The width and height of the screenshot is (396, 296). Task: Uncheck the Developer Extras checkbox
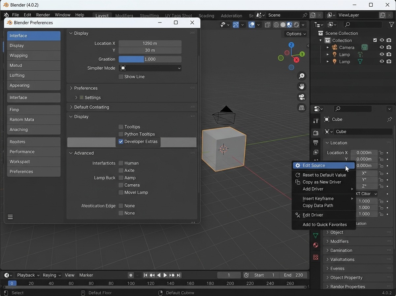[121, 141]
